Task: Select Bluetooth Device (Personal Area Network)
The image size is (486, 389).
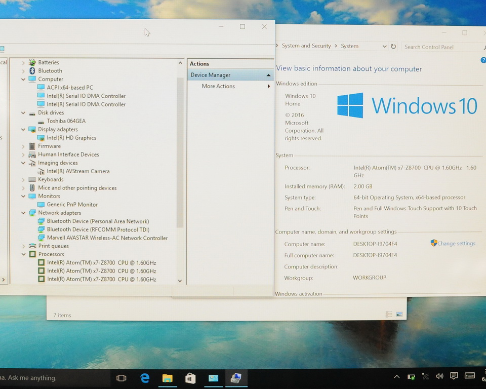Action: (x=98, y=221)
